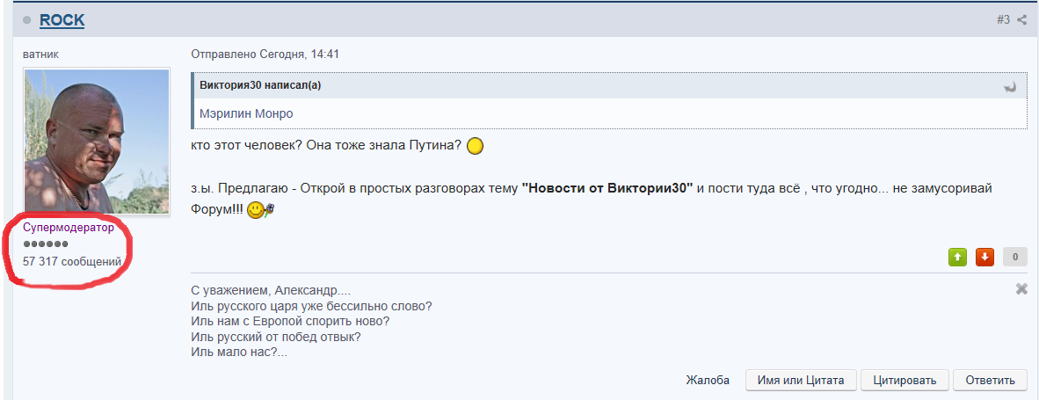Screen dimensions: 1039x400
Task: Open post permalink #3
Action: (1003, 20)
